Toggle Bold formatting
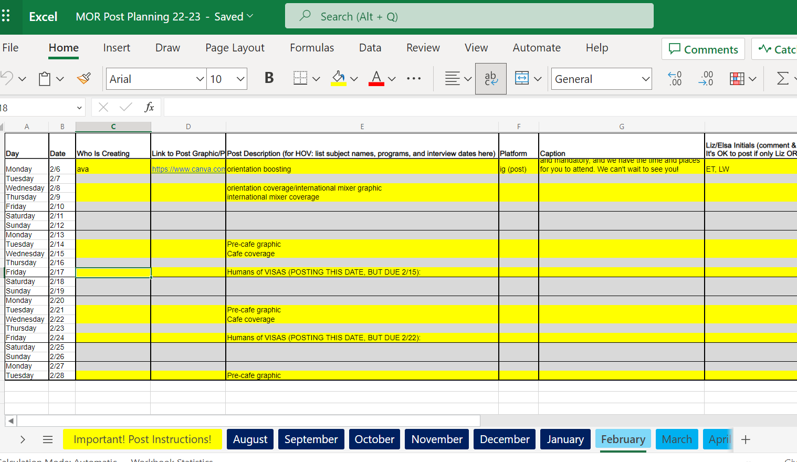 (x=269, y=79)
